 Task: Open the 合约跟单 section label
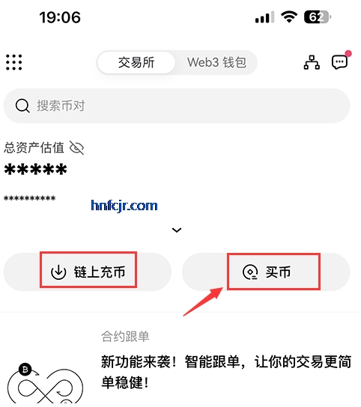pyautogui.click(x=125, y=337)
